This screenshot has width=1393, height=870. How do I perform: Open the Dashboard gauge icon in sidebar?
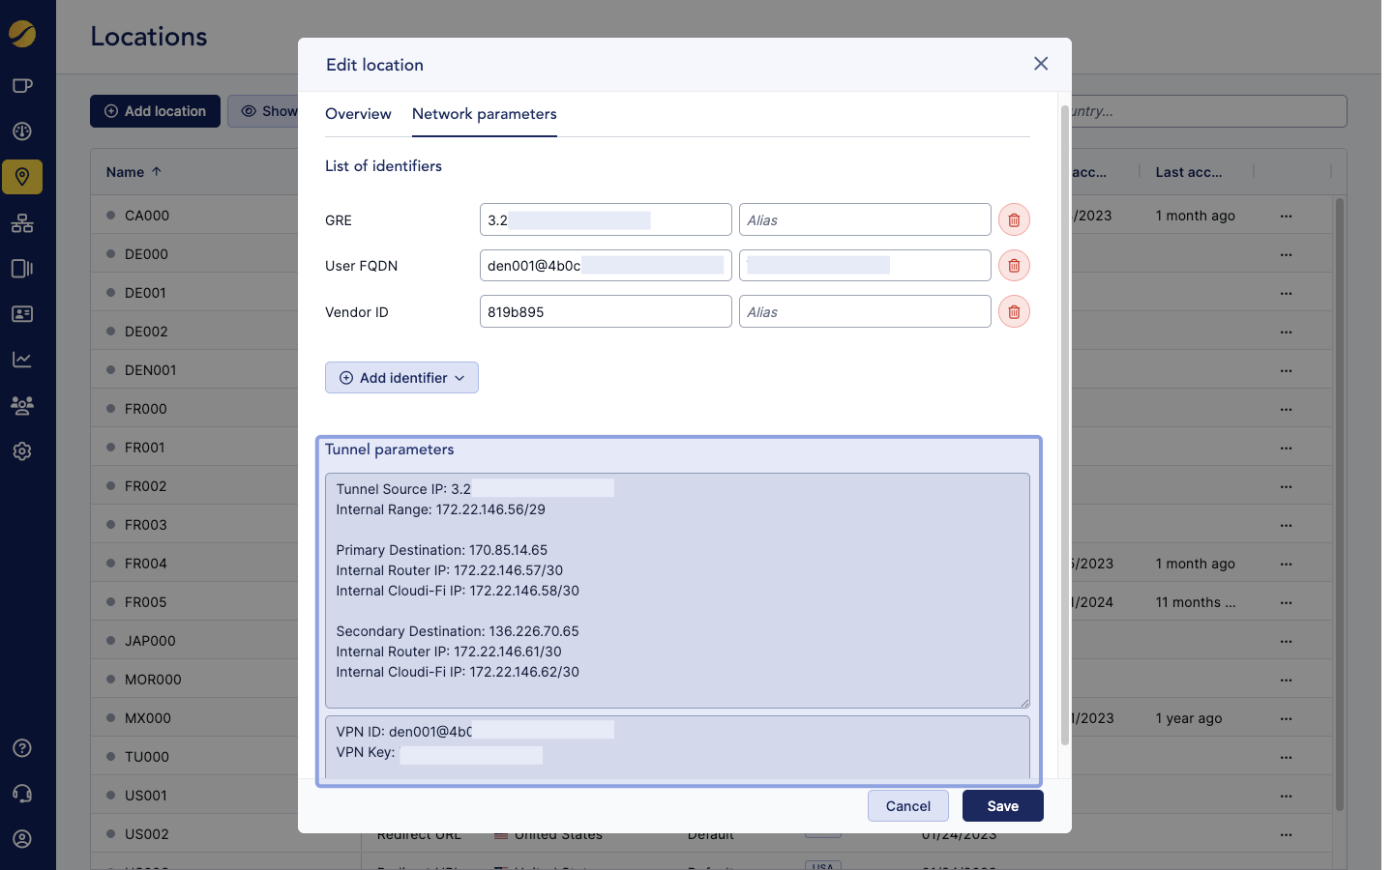click(x=22, y=130)
